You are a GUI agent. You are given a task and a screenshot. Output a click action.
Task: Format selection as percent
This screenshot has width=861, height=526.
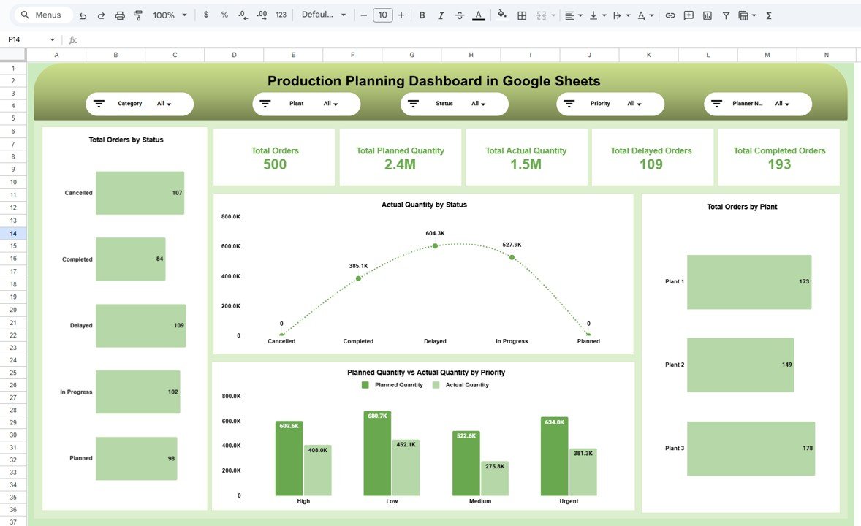pos(224,15)
